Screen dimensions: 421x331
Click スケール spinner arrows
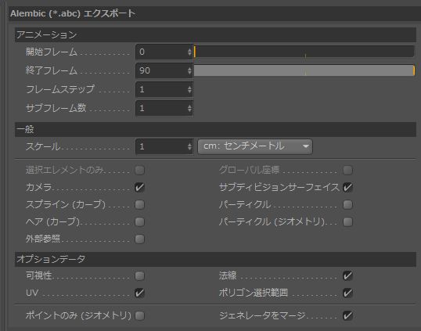189,146
